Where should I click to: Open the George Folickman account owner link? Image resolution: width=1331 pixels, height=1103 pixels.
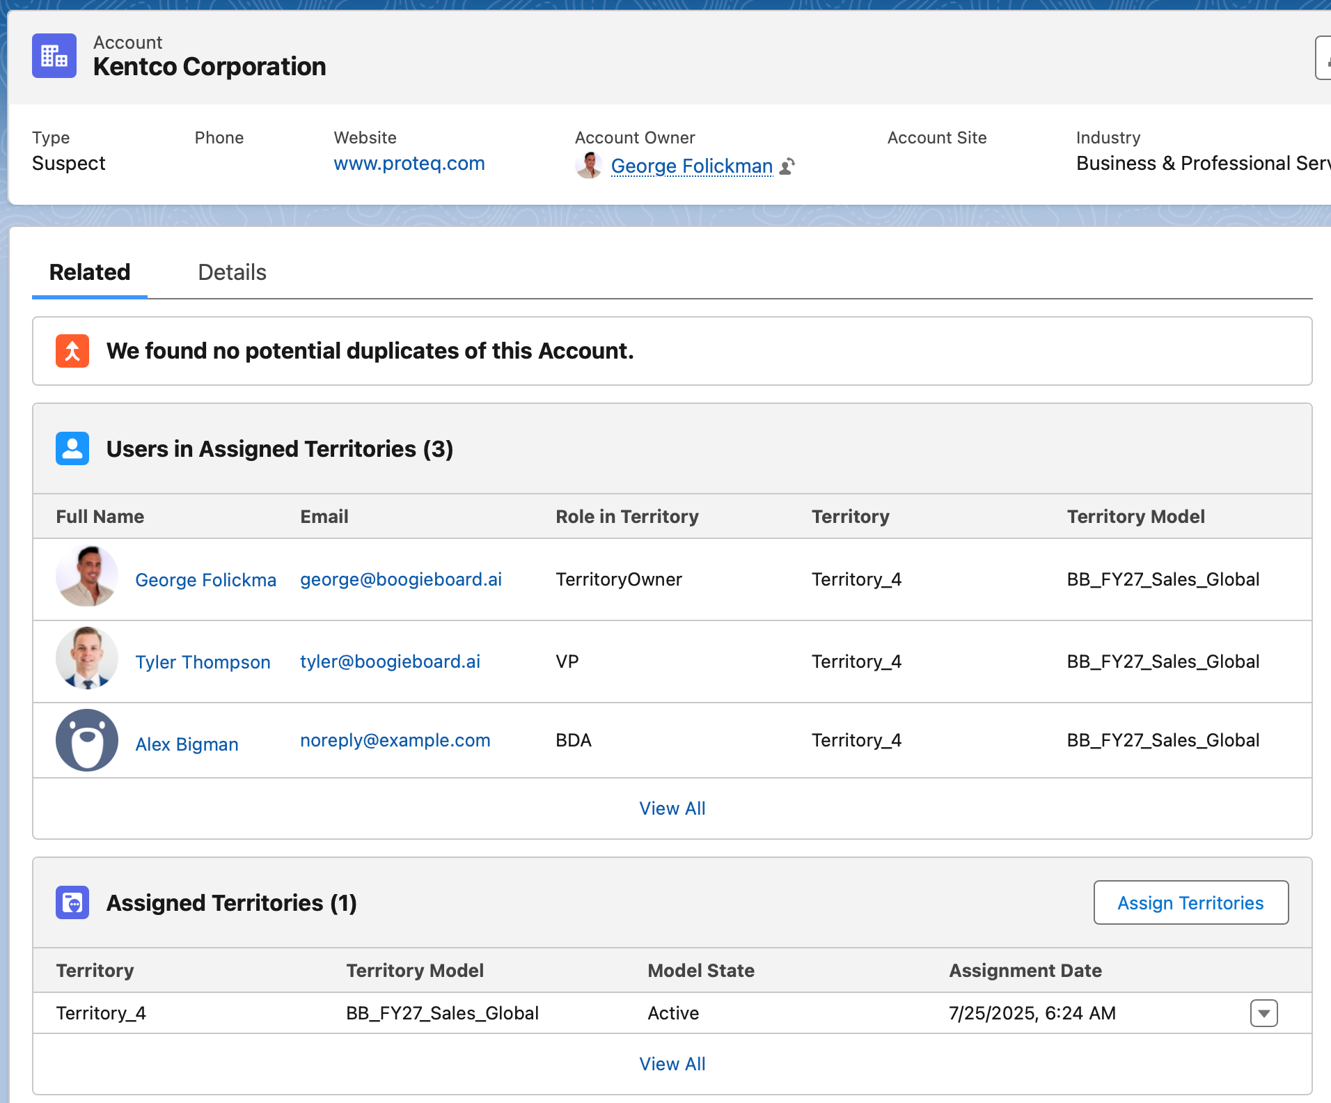click(x=691, y=166)
